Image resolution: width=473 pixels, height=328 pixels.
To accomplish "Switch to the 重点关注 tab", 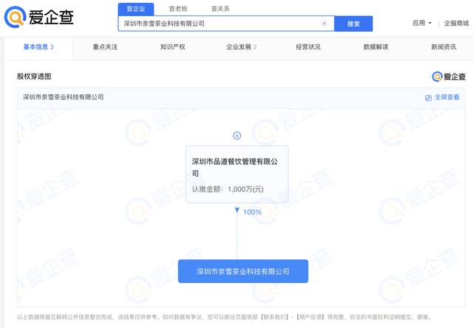I will pyautogui.click(x=105, y=47).
